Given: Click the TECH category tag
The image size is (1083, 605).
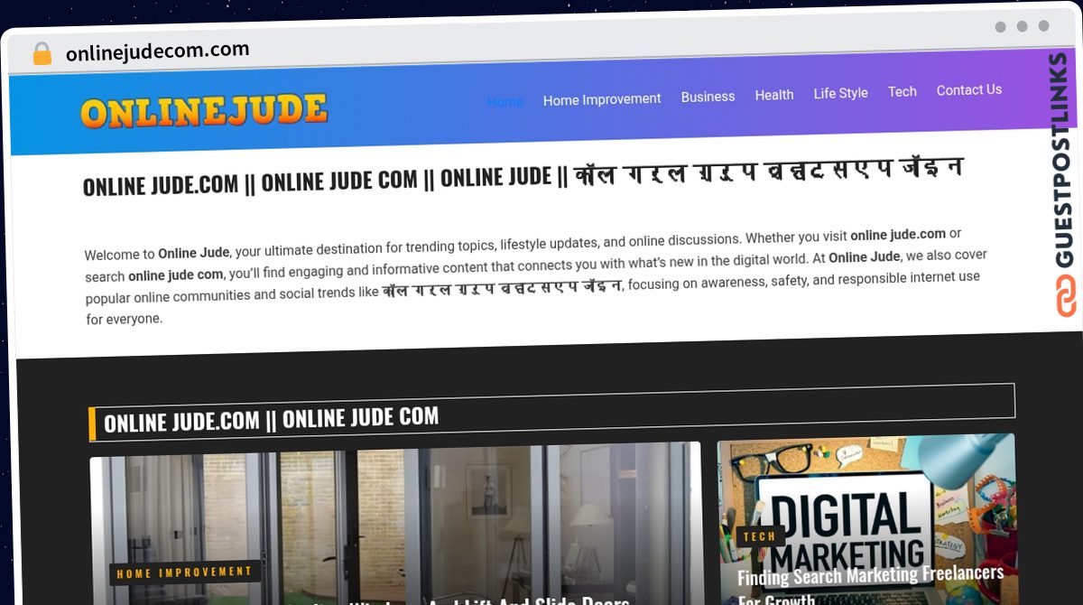Looking at the screenshot, I should (x=760, y=536).
